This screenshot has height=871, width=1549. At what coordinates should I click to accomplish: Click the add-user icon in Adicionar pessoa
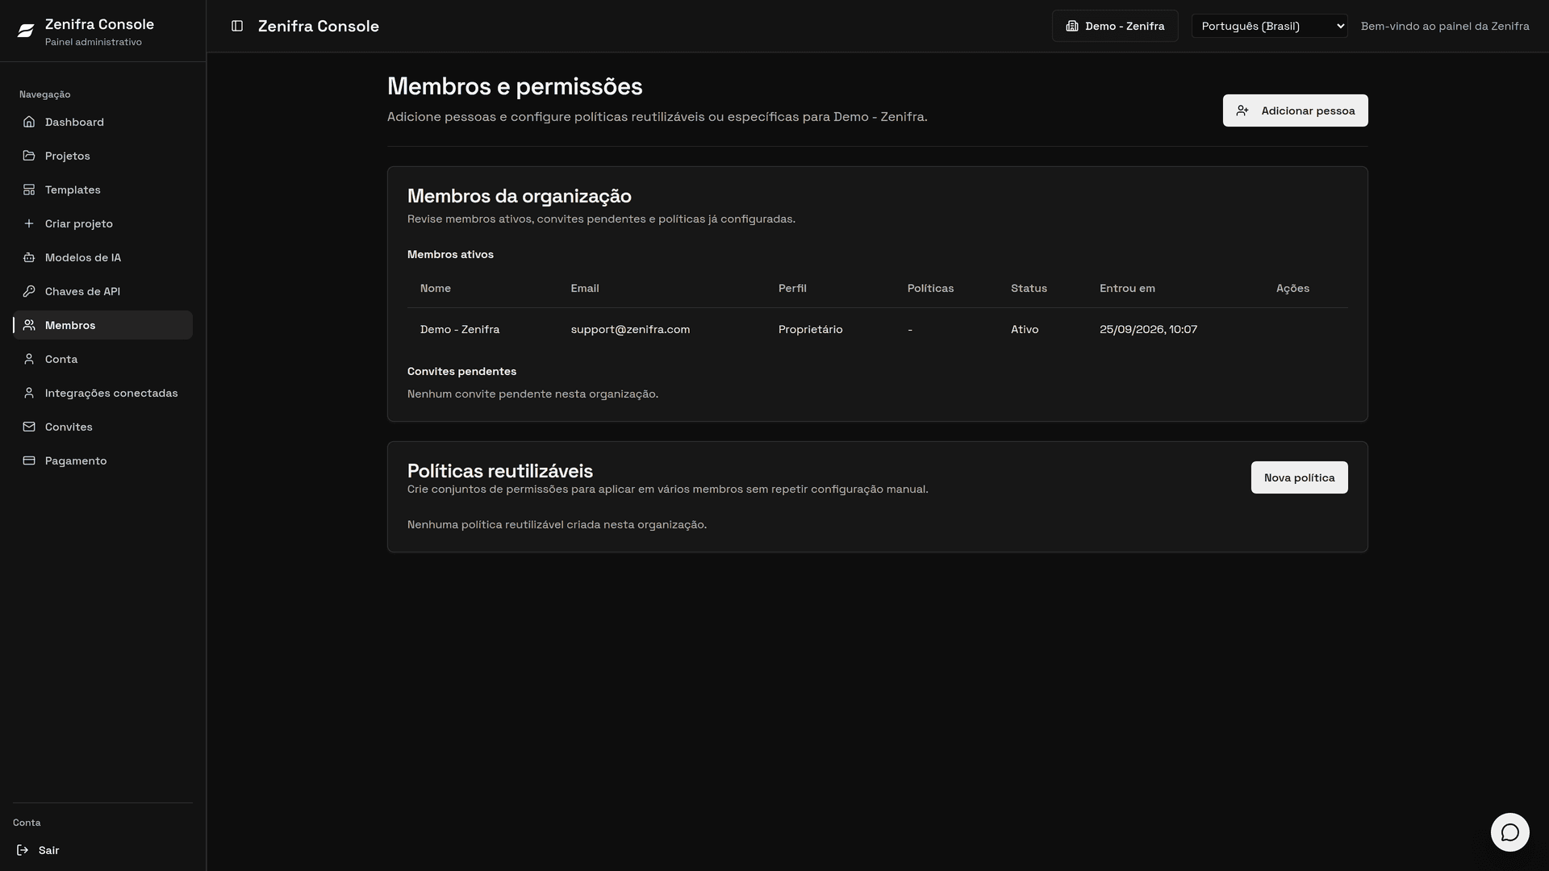(x=1242, y=110)
